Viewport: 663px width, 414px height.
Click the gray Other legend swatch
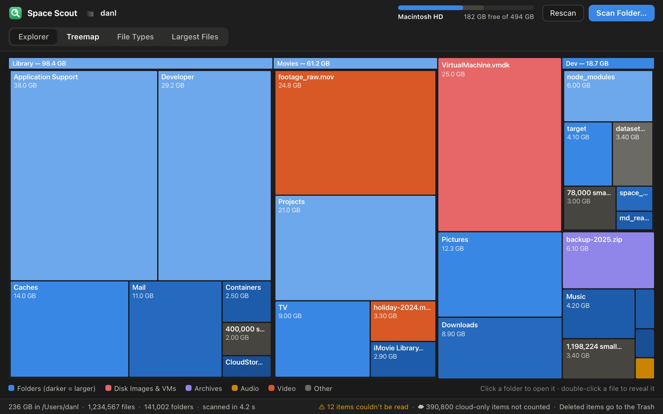pos(308,388)
